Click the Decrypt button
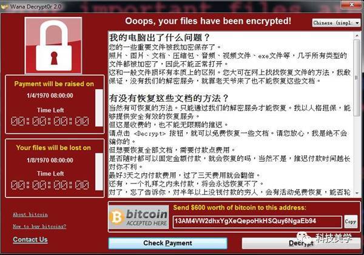The height and width of the screenshot is (255, 364). (x=301, y=243)
